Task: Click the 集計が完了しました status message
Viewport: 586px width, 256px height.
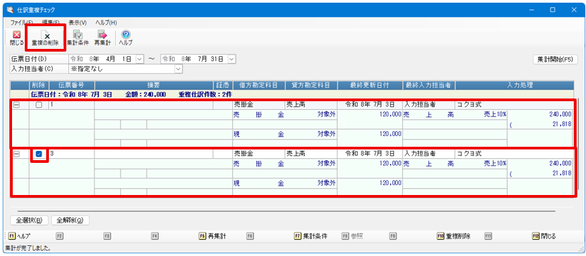Action: pyautogui.click(x=28, y=248)
